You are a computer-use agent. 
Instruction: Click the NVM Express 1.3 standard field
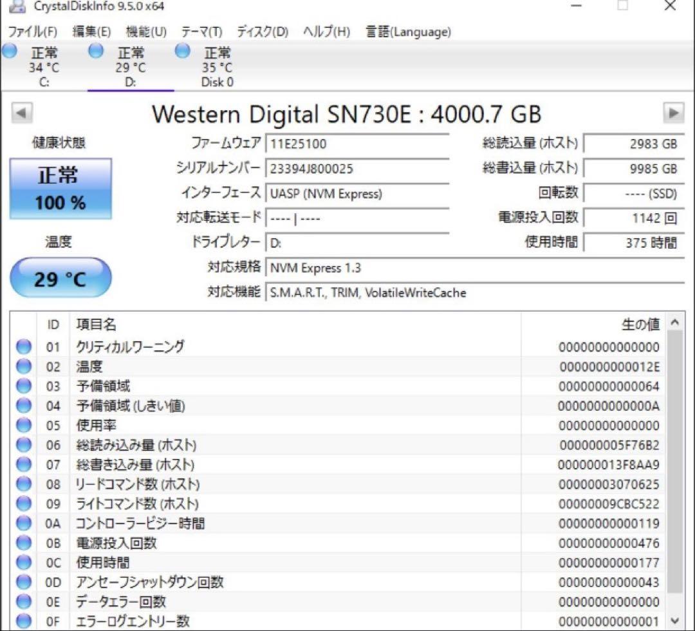click(x=475, y=268)
